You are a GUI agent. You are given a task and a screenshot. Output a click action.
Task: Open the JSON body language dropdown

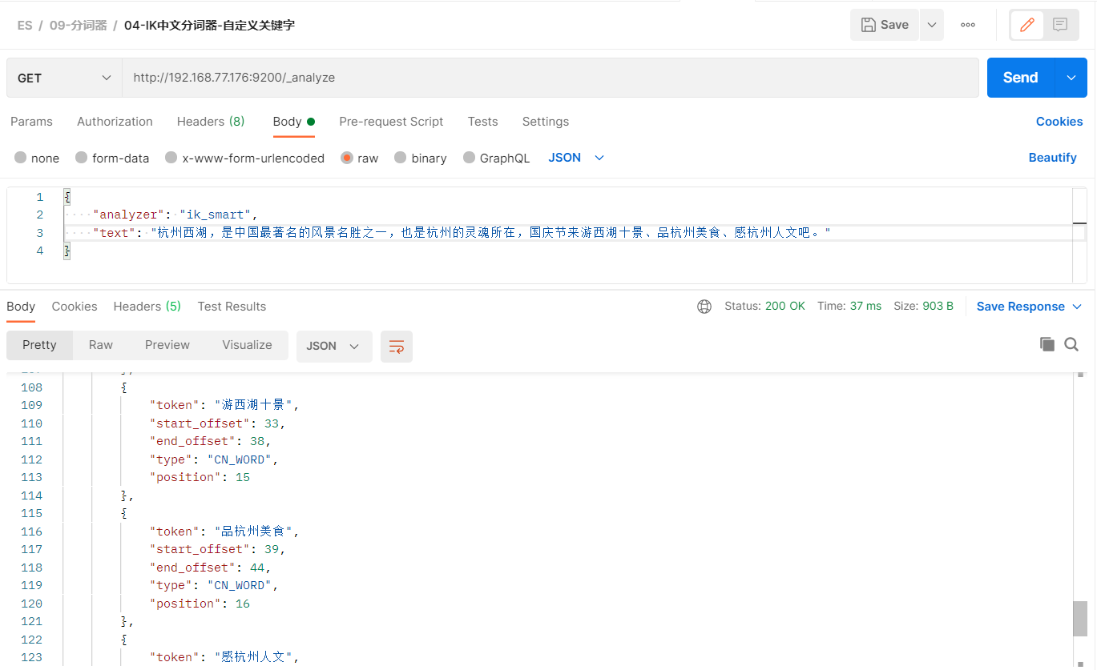pyautogui.click(x=575, y=158)
